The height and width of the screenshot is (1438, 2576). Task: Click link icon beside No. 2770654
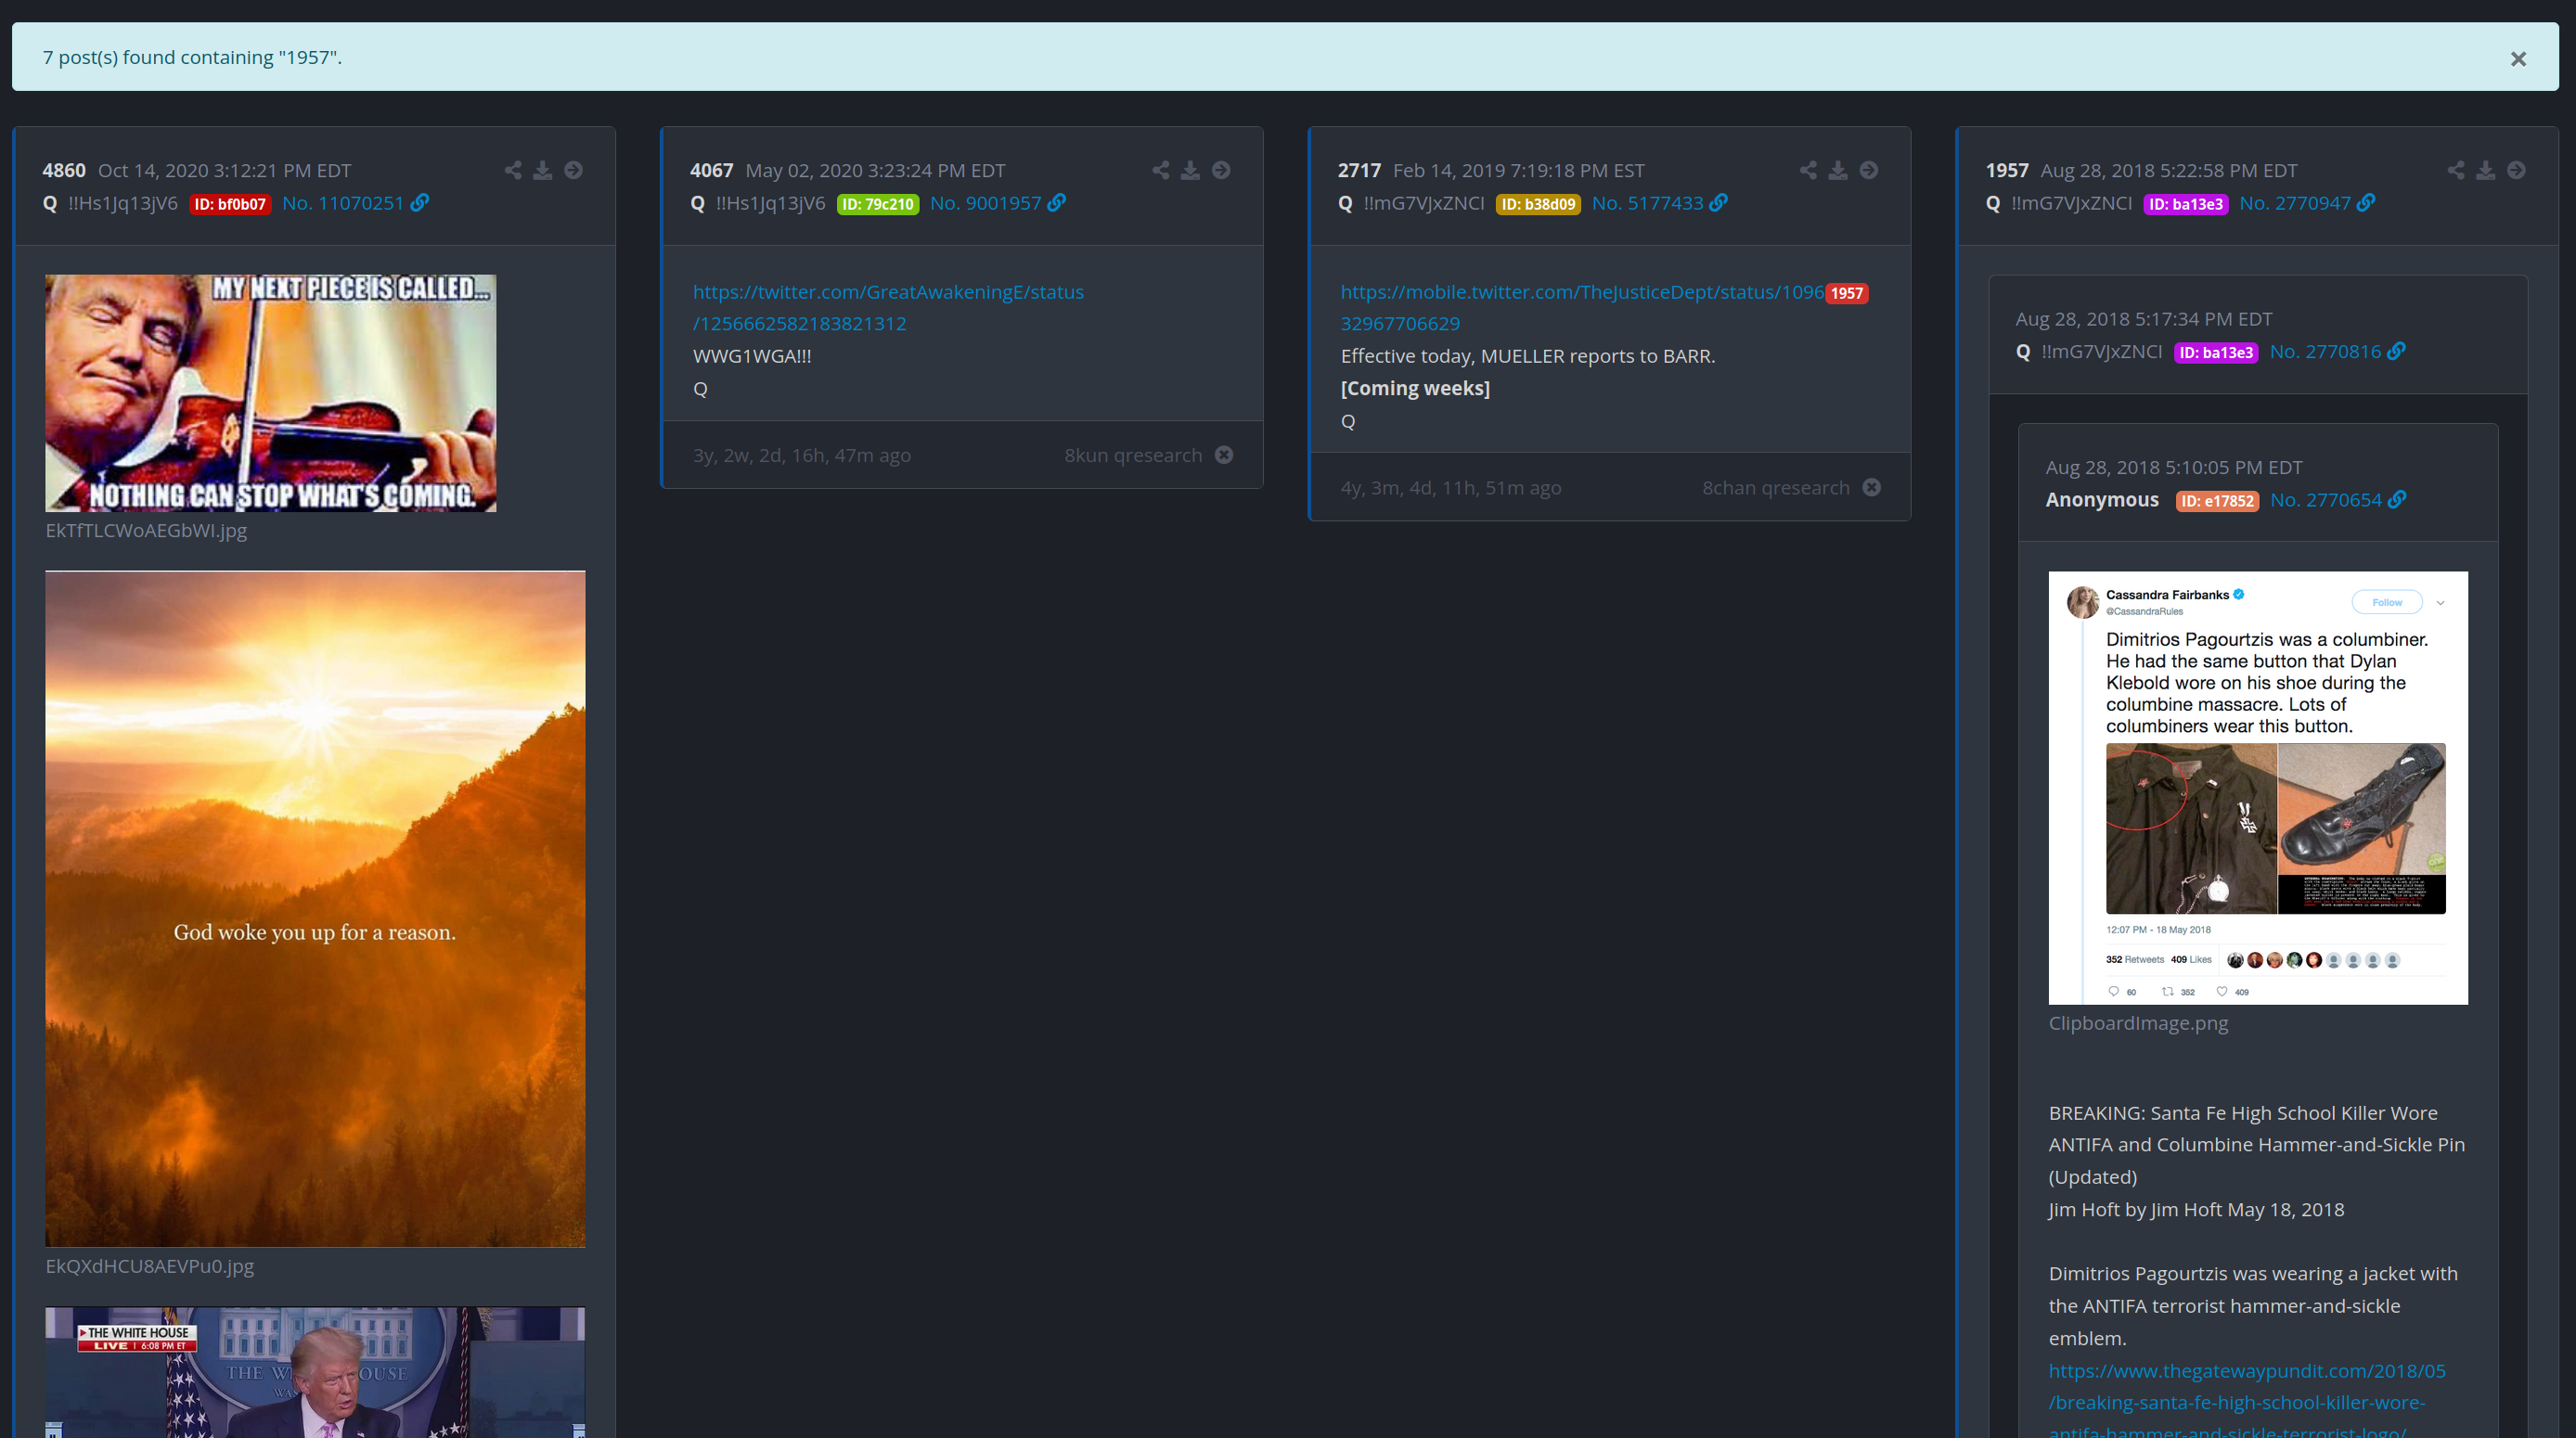(x=2398, y=500)
